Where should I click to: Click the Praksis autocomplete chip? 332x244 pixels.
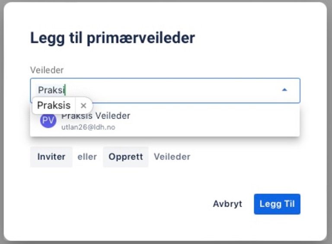tap(54, 106)
